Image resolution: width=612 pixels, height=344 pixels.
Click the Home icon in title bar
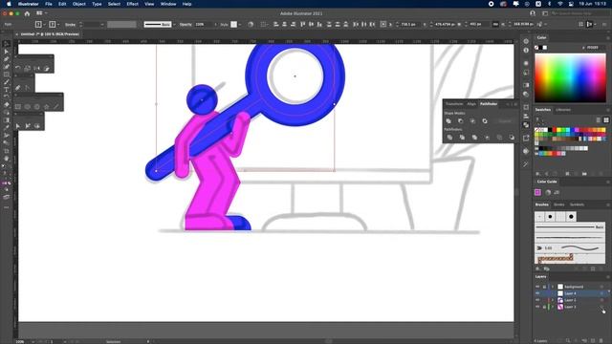click(x=27, y=13)
